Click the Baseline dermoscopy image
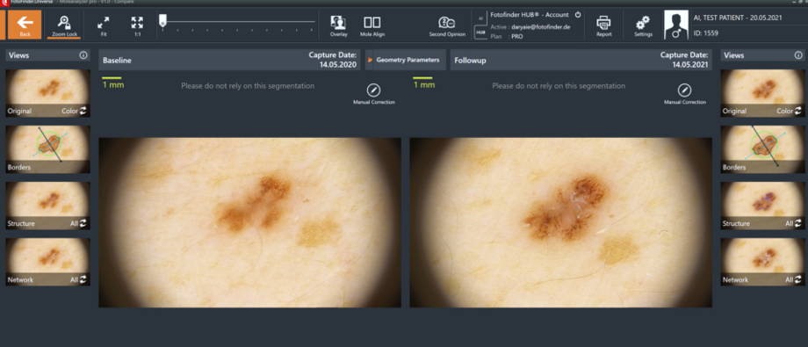 click(x=250, y=222)
